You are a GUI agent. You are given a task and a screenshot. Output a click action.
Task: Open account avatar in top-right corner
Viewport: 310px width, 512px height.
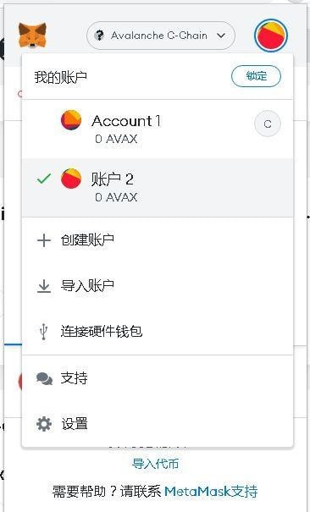[x=271, y=36]
